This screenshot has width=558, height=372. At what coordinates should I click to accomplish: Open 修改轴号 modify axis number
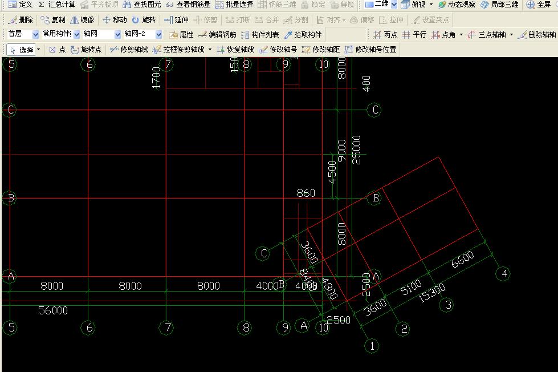tap(278, 50)
